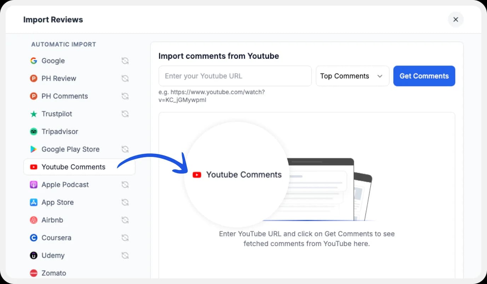Click the Tripadvisor owl icon
Viewport: 487px width, 284px height.
point(34,131)
